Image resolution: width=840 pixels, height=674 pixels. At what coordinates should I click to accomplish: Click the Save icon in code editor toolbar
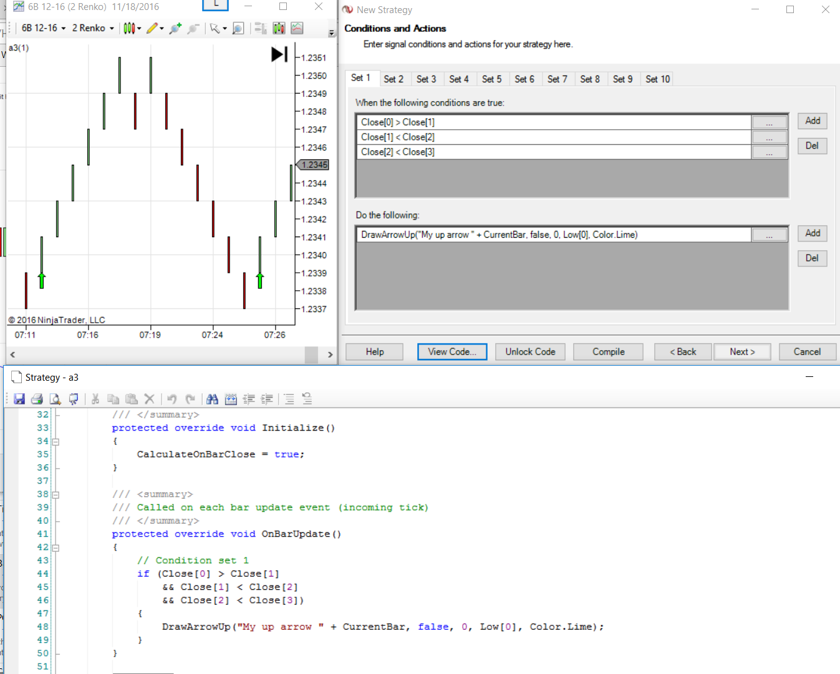pos(19,399)
